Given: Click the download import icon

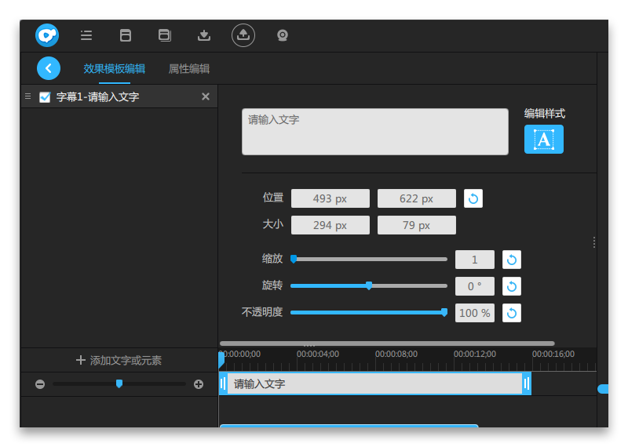Looking at the screenshot, I should [x=204, y=35].
